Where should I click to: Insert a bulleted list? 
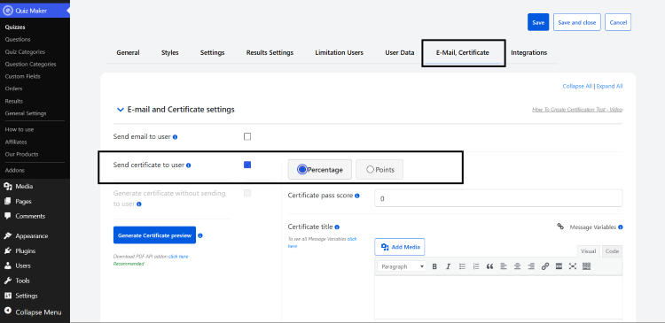(x=462, y=266)
